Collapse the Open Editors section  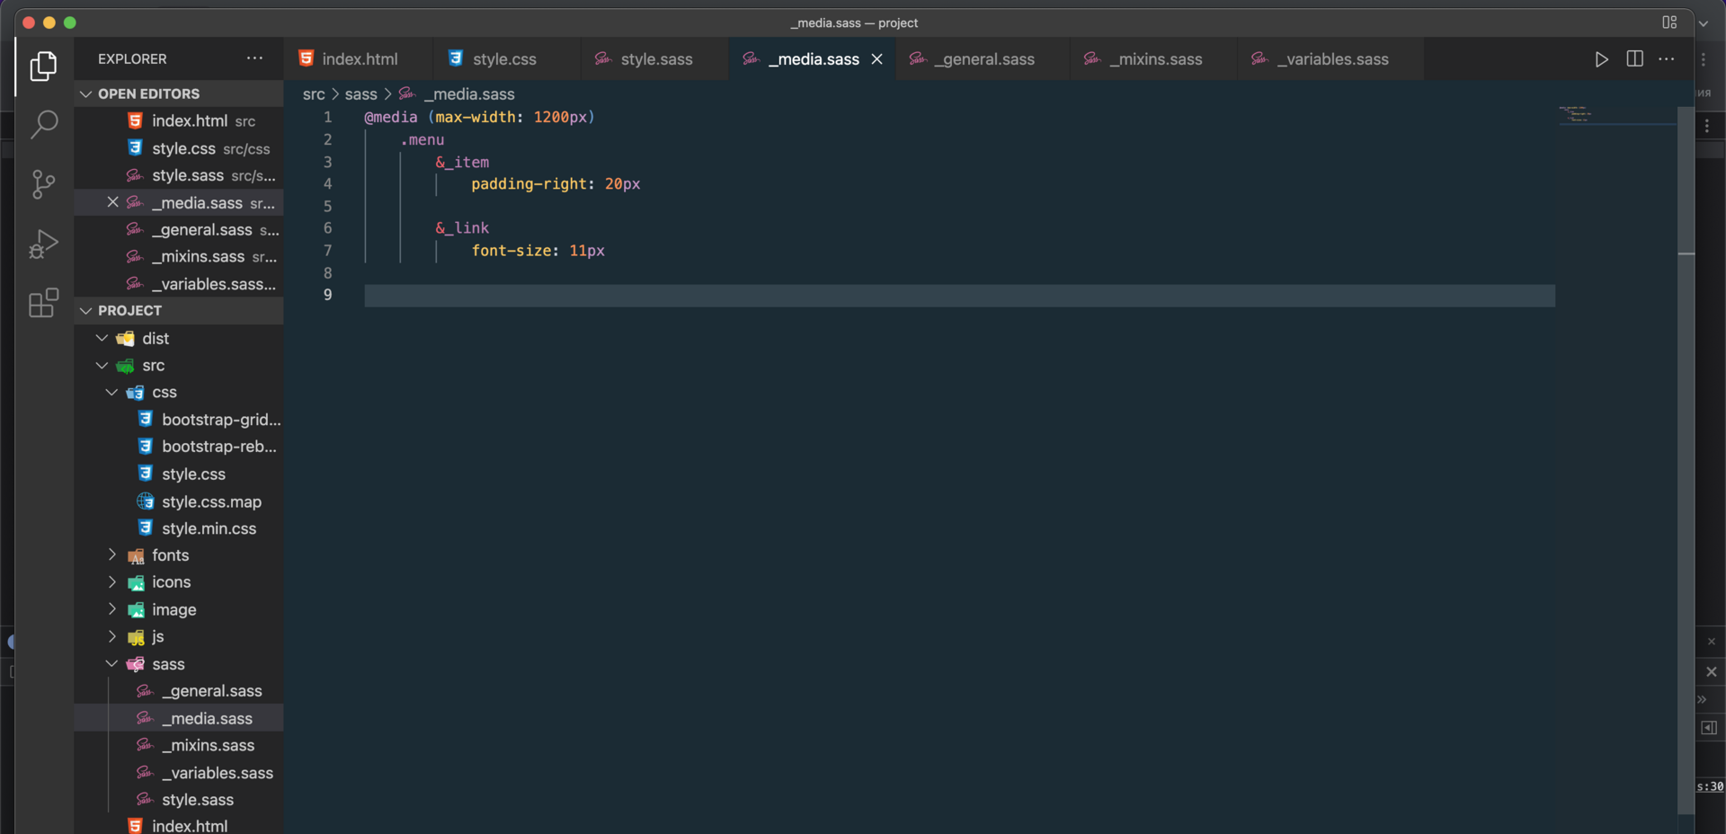178,93
